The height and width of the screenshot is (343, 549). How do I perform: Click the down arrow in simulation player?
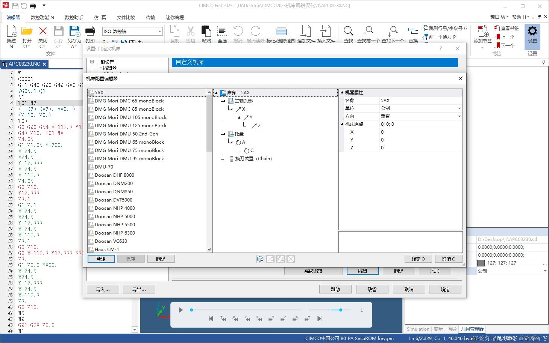pyautogui.click(x=362, y=310)
